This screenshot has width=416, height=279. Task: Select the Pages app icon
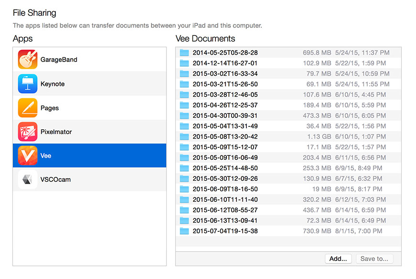pyautogui.click(x=28, y=108)
